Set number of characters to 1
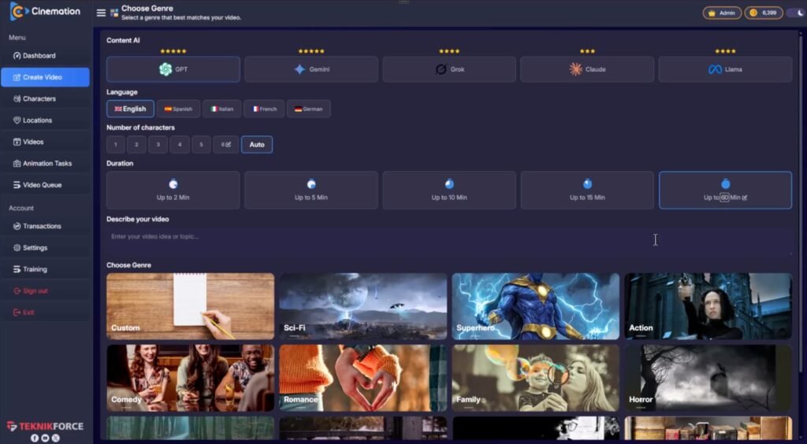This screenshot has width=807, height=444. point(116,144)
